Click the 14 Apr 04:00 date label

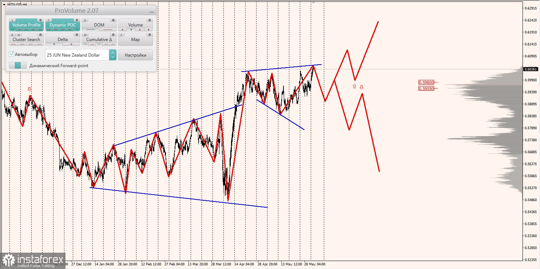tap(244, 264)
